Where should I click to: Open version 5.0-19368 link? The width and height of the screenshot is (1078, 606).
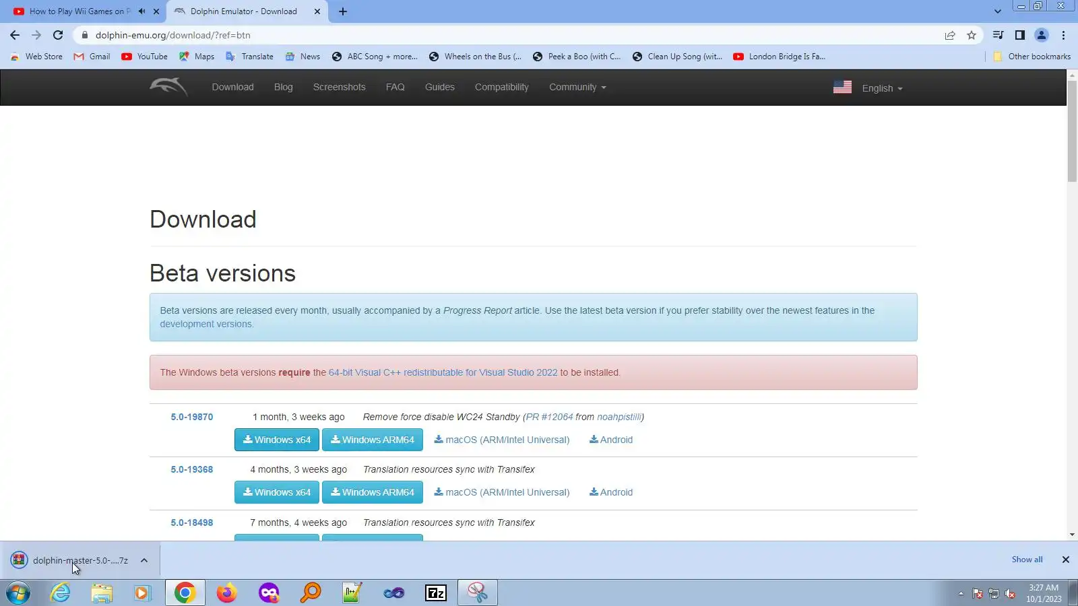click(192, 469)
